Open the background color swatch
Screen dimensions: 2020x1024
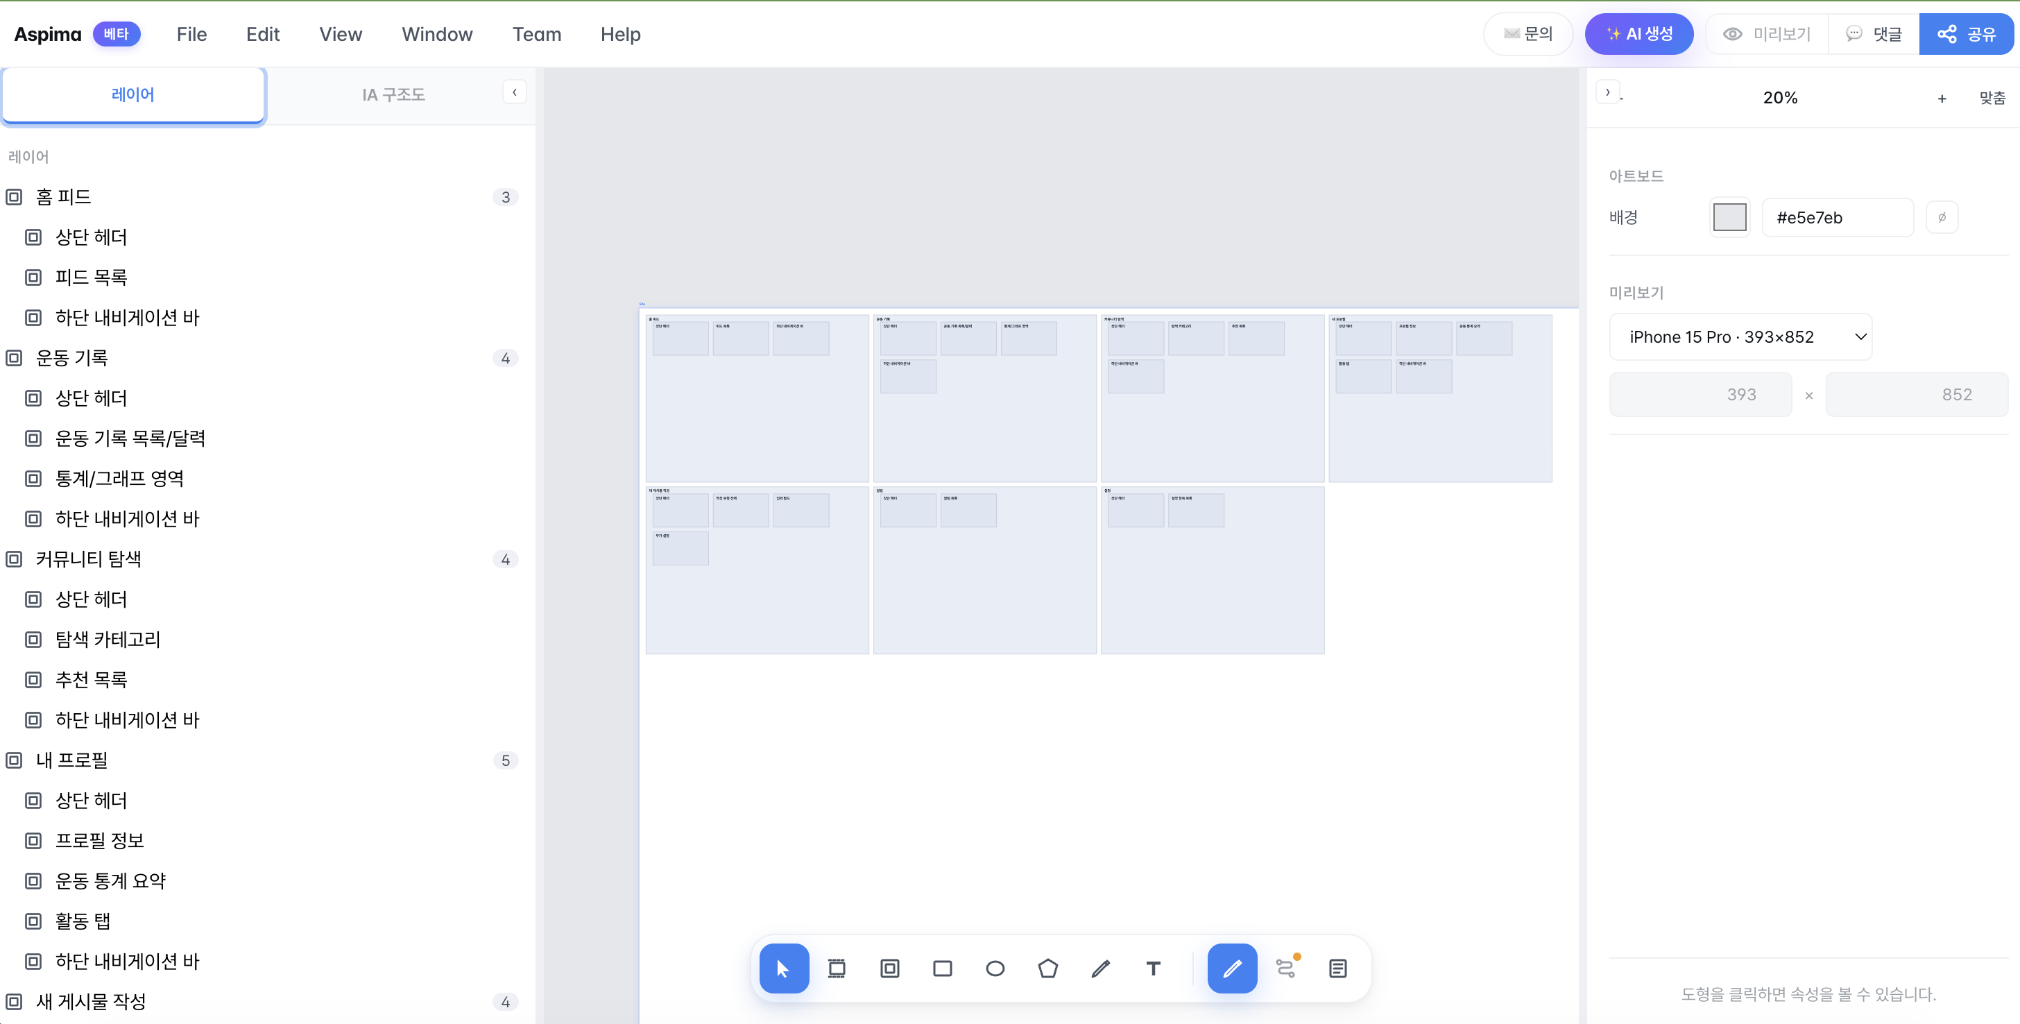tap(1729, 217)
